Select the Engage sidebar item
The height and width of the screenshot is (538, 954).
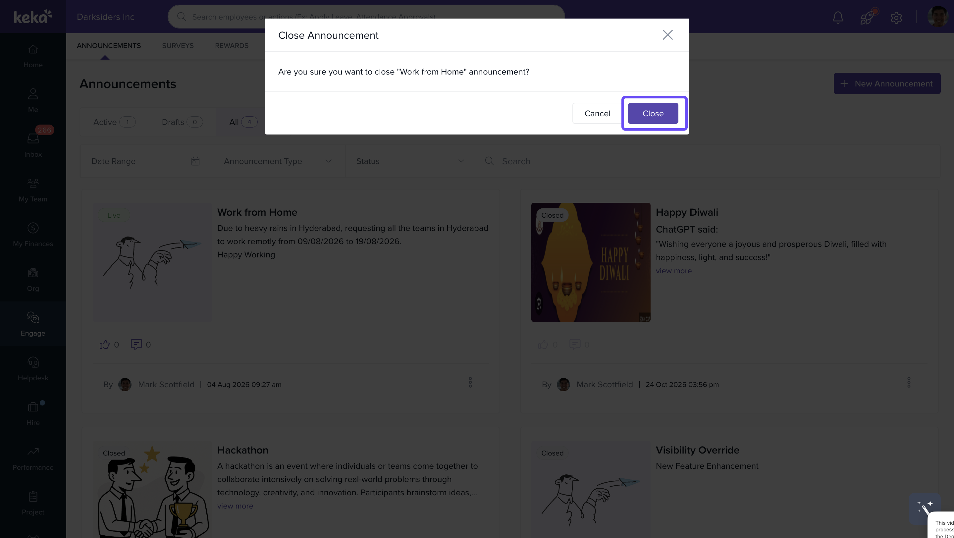(x=33, y=324)
